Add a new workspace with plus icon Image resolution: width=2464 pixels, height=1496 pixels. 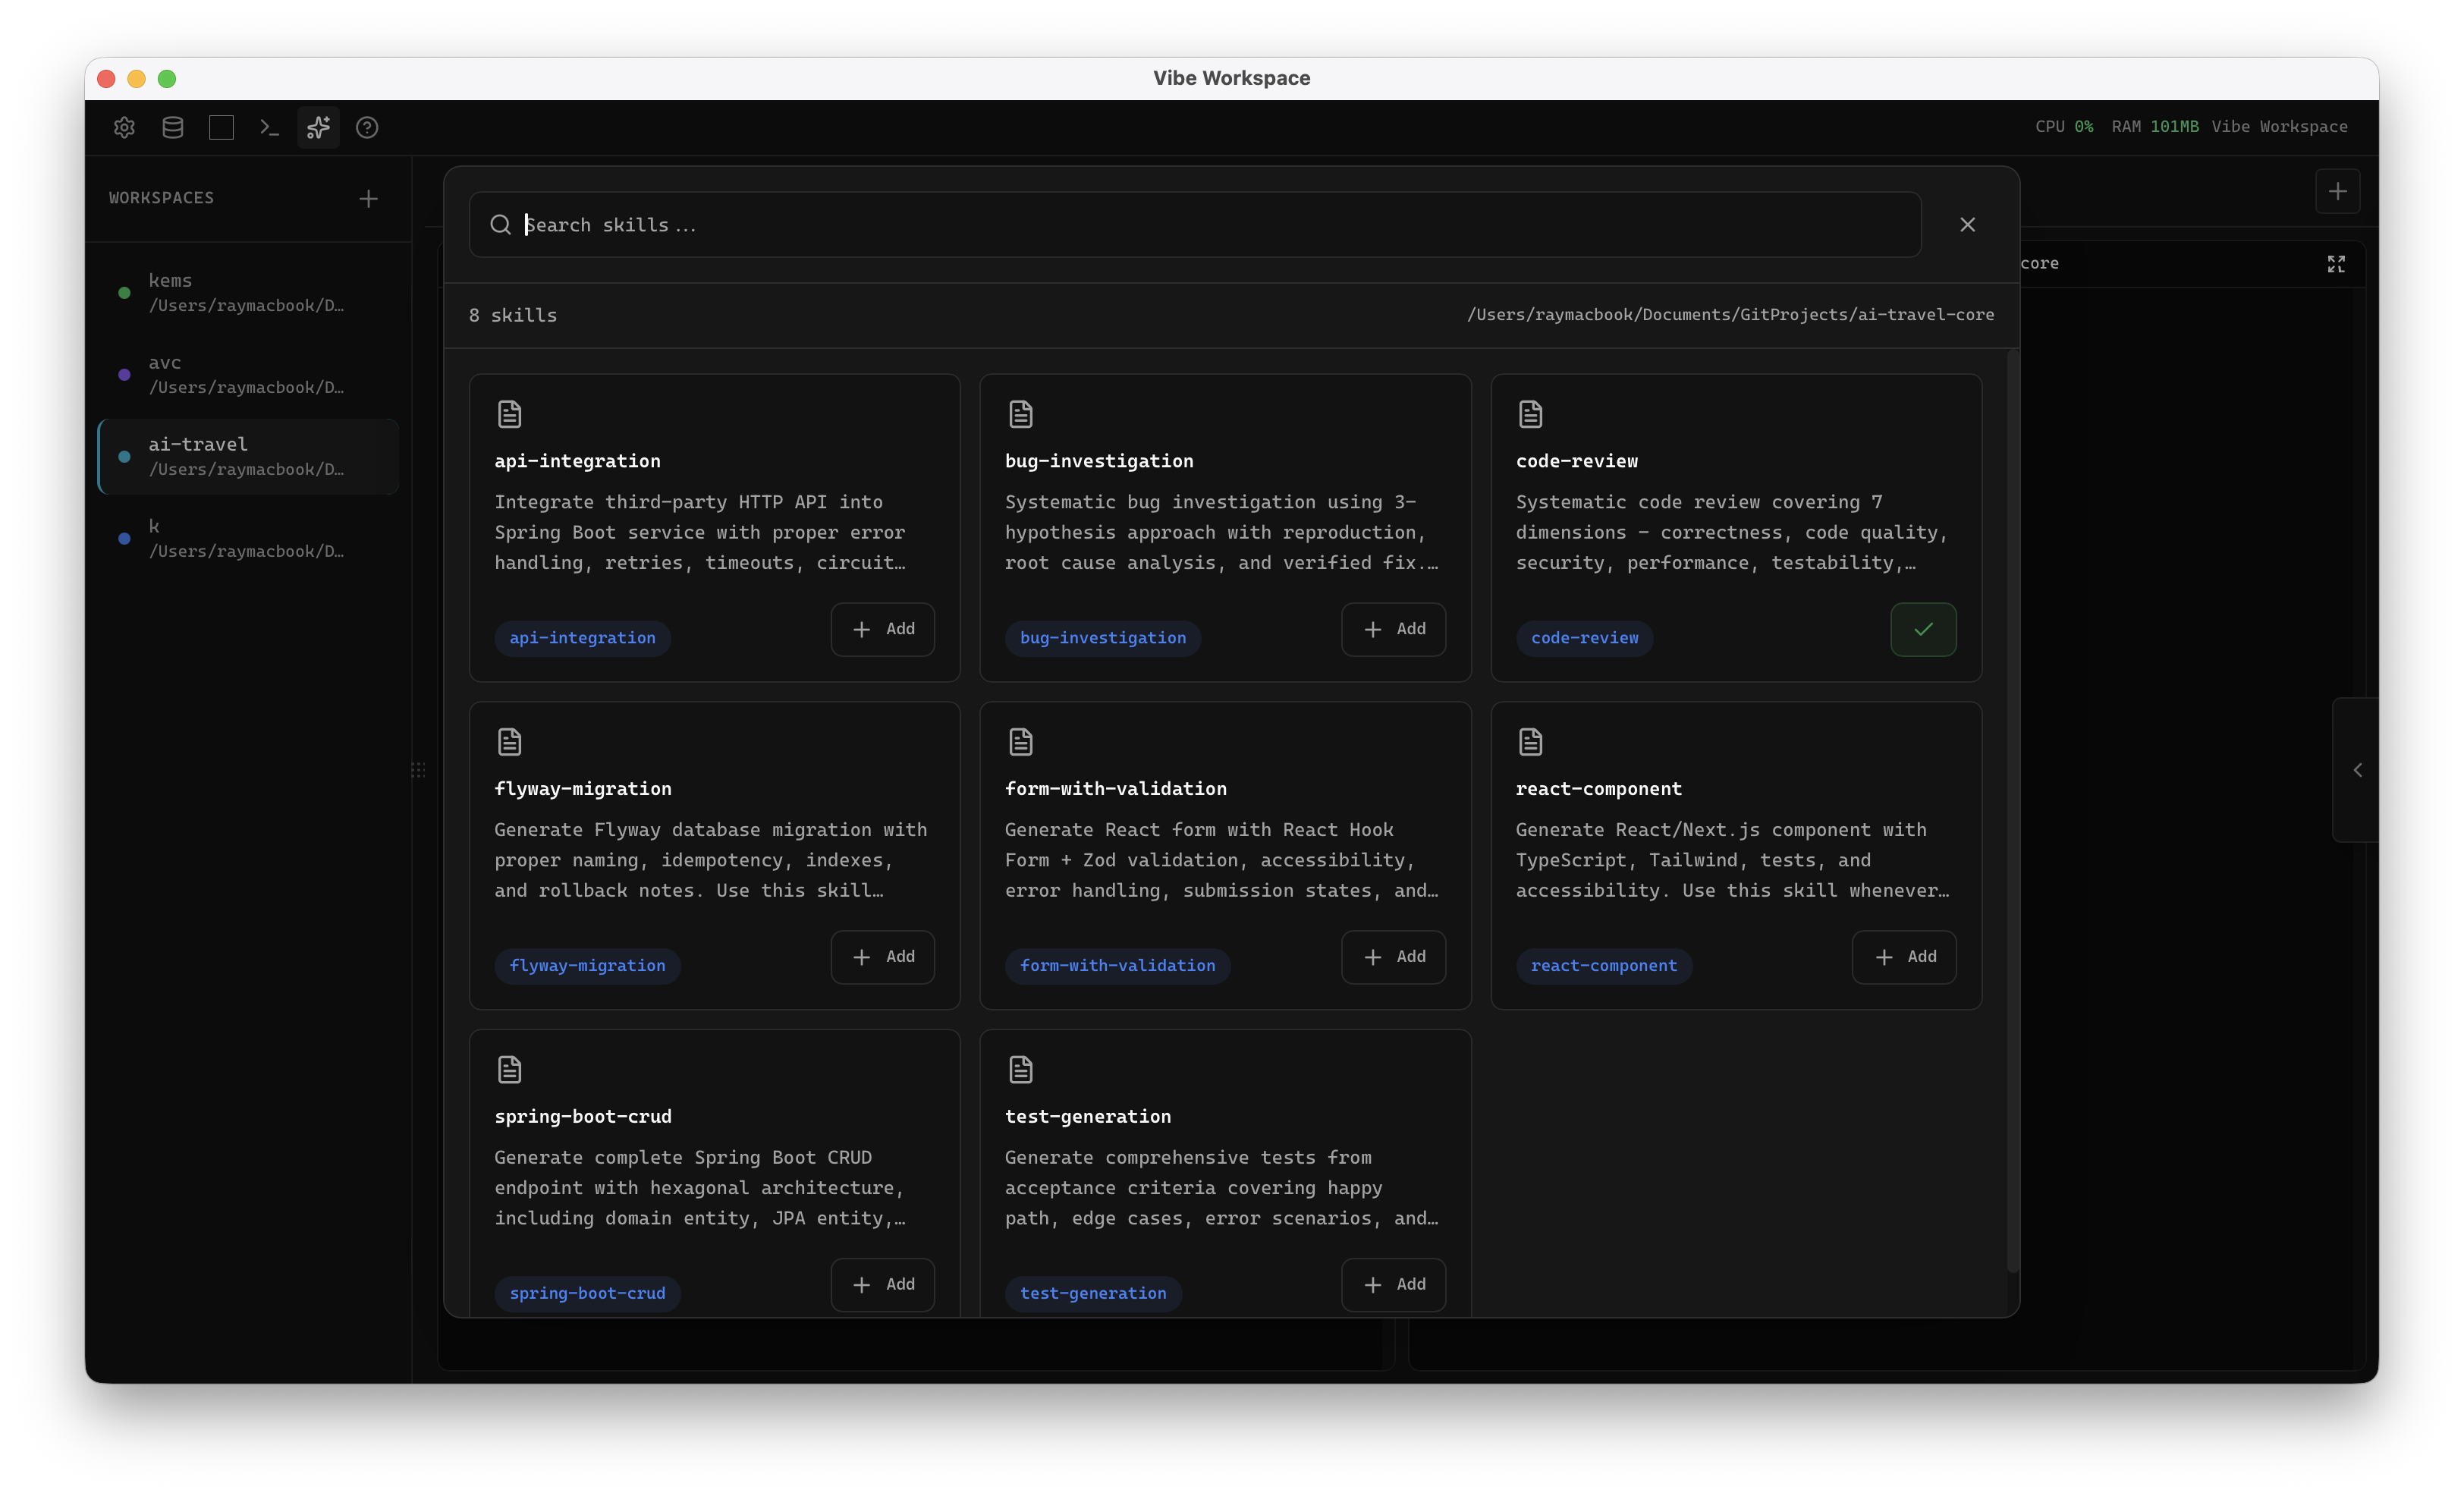click(x=368, y=198)
